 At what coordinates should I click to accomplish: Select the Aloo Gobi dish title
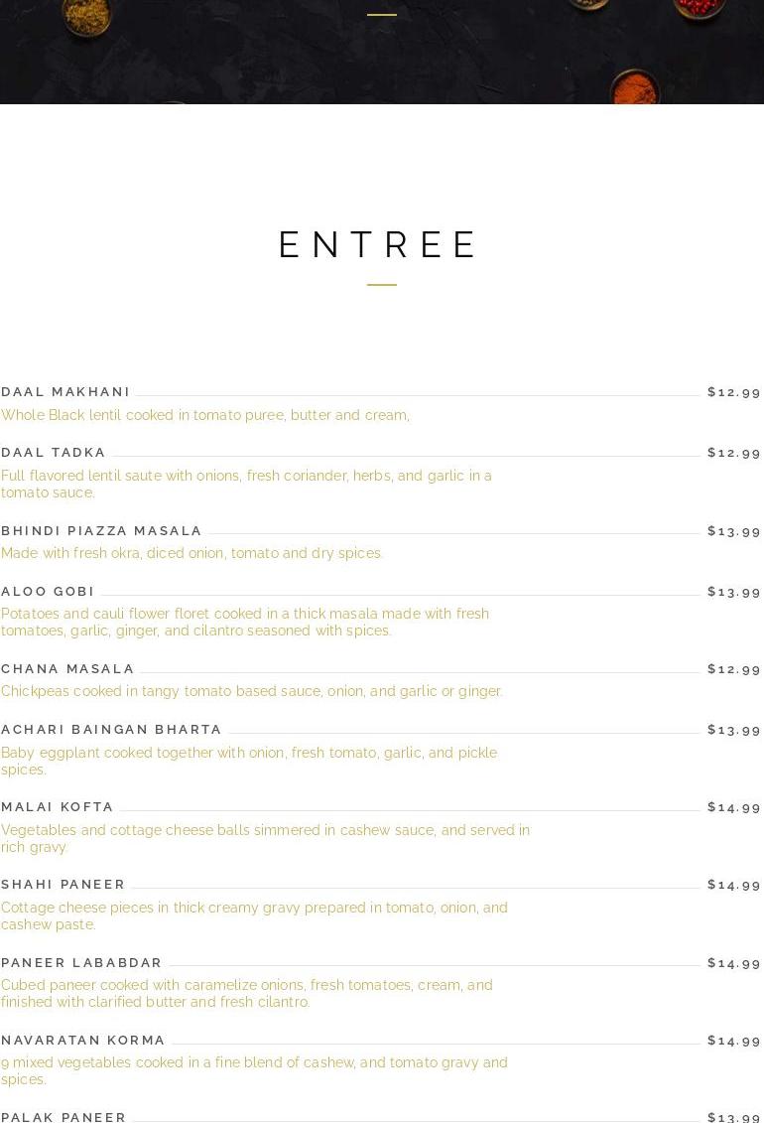pyautogui.click(x=48, y=592)
